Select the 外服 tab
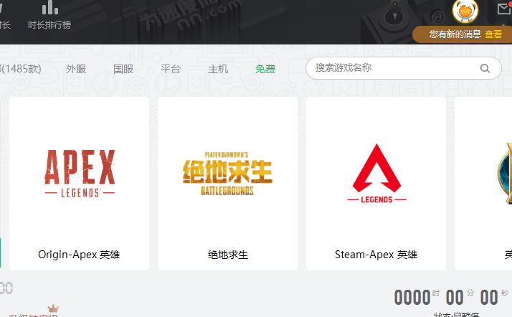This screenshot has width=512, height=317. pyautogui.click(x=76, y=69)
